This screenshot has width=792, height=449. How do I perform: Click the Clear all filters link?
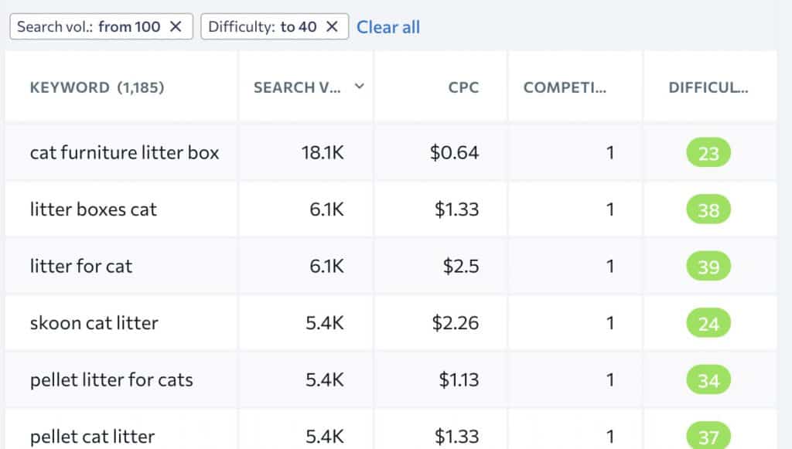[388, 27]
